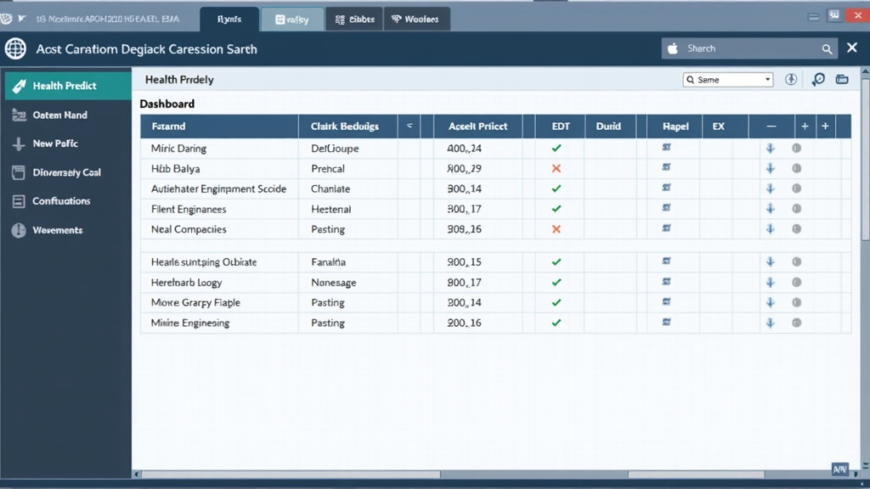Screen dimensions: 870x489
Task: Click the down arrow icon in Miric Daring row
Action: point(770,148)
